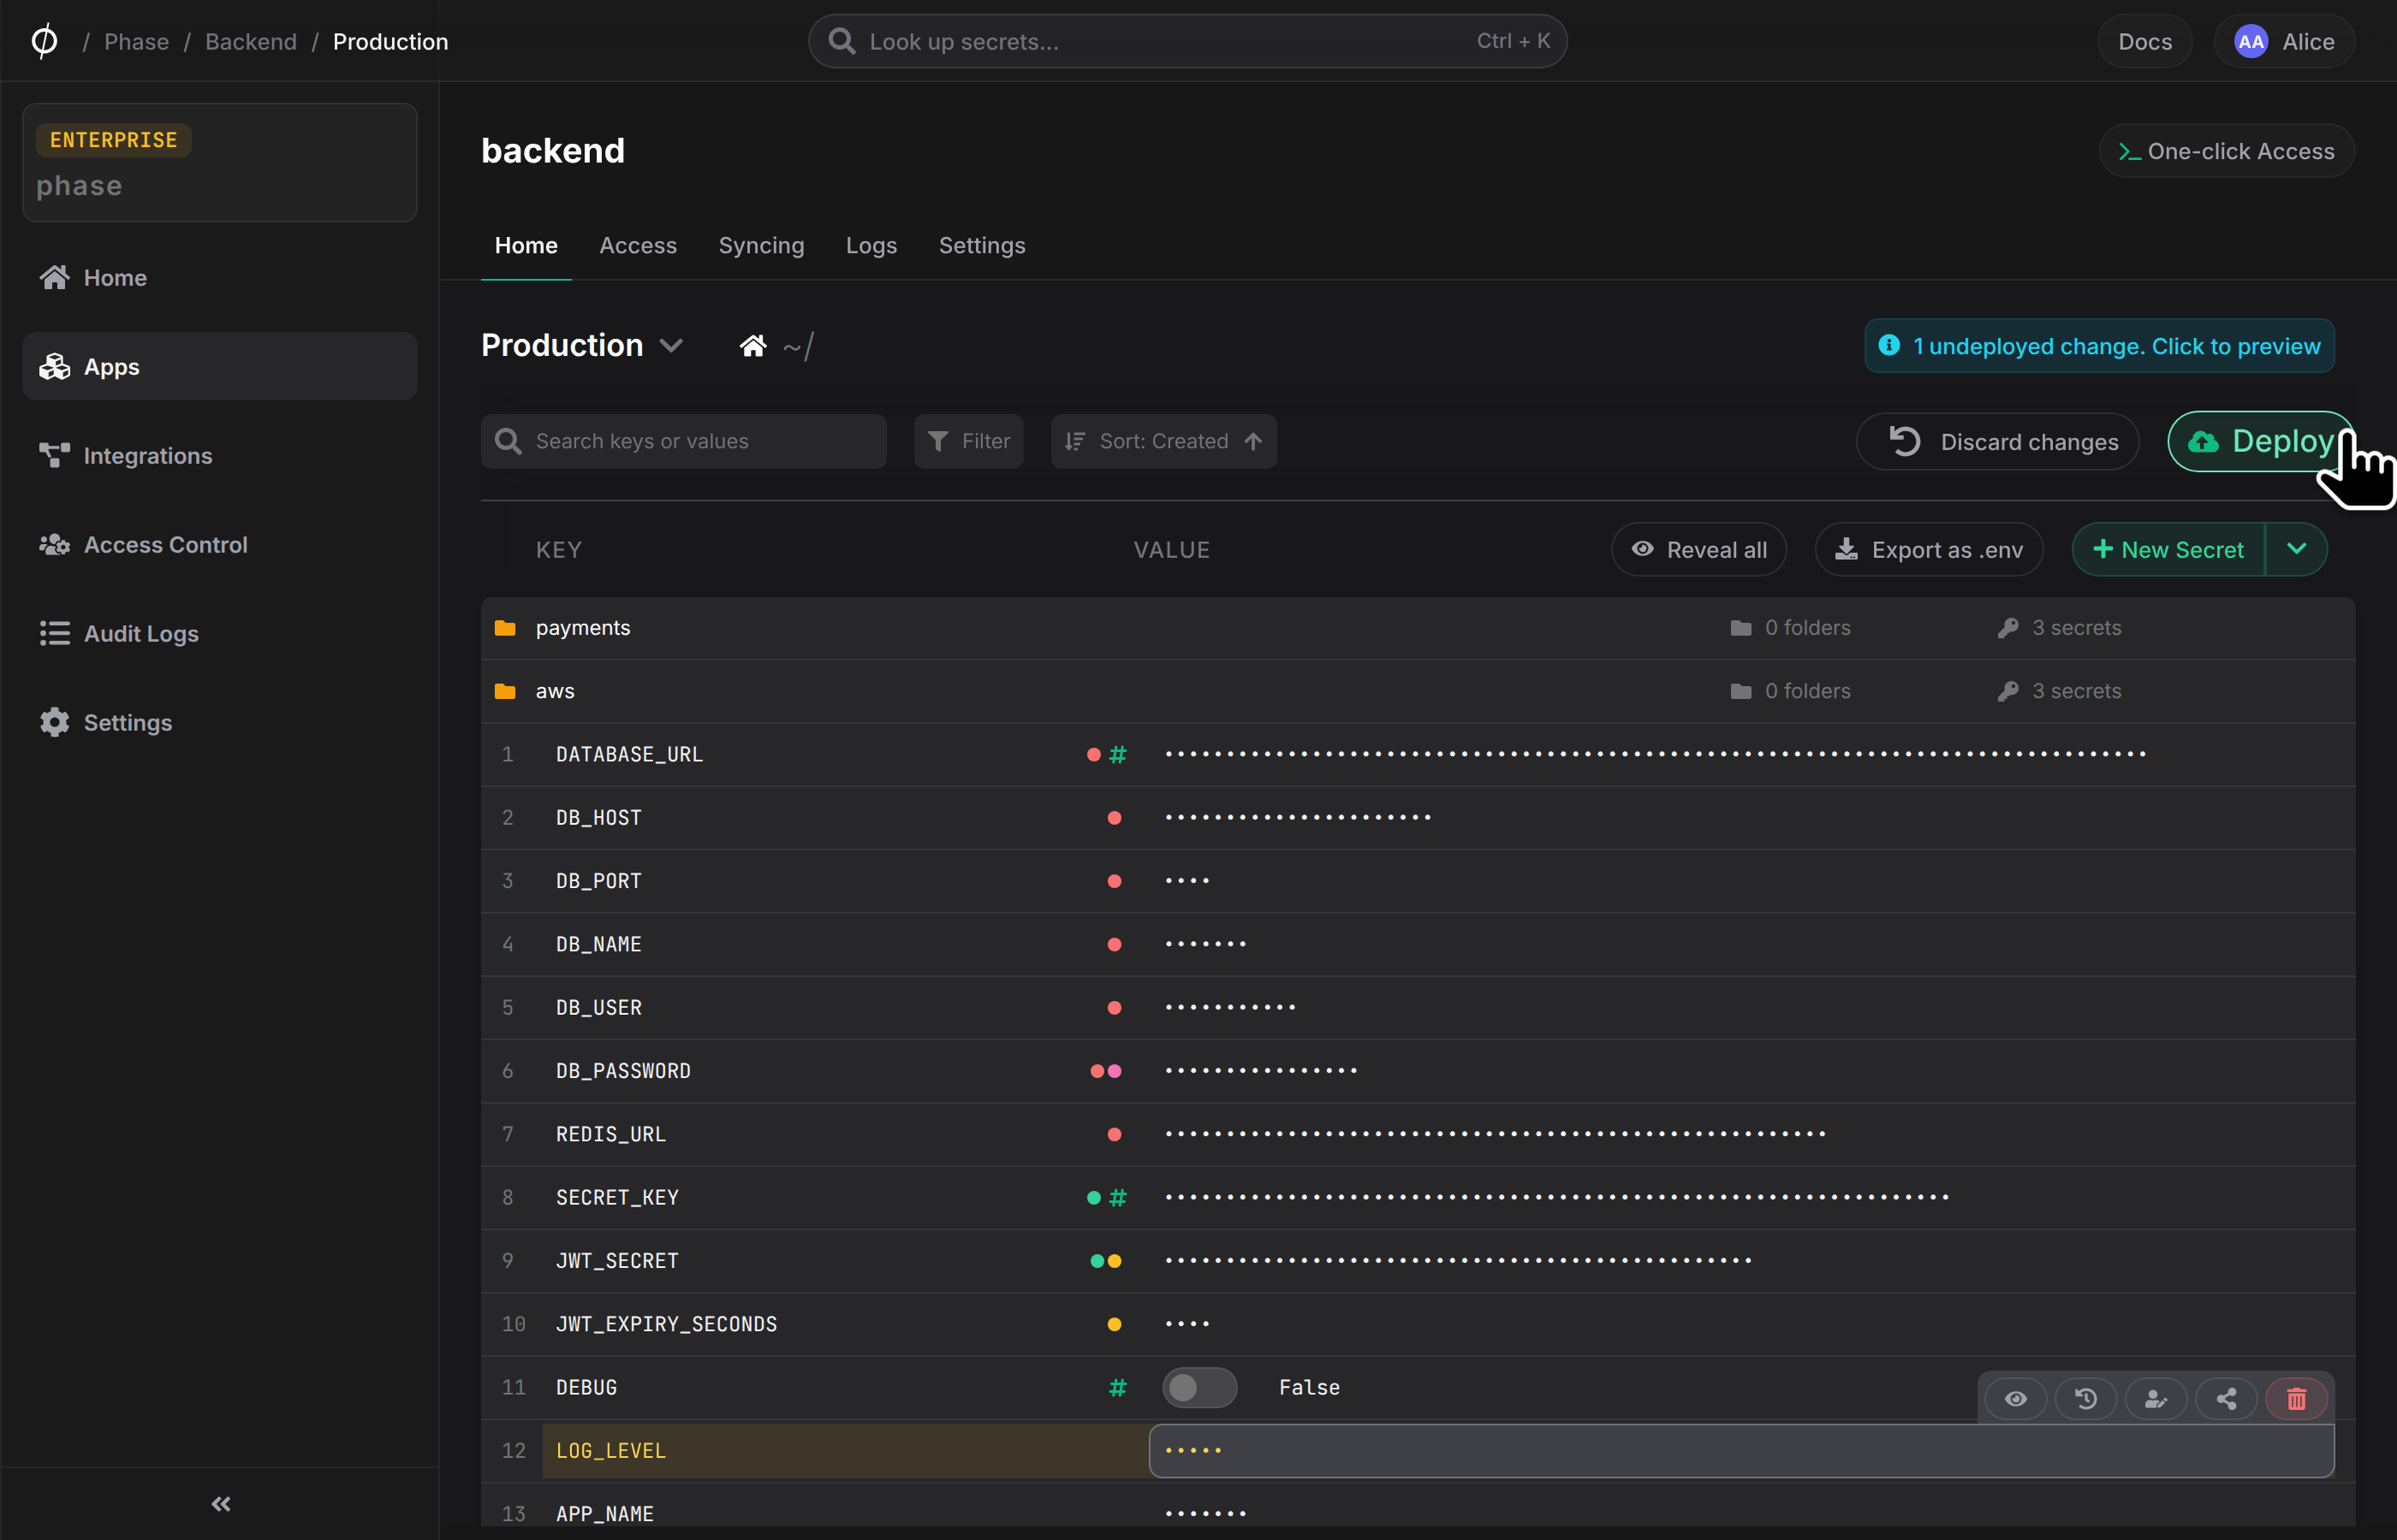Click the user override icon on LOG_LEVEL row
Screen dimensions: 2397x1540
pyautogui.click(x=2156, y=1398)
